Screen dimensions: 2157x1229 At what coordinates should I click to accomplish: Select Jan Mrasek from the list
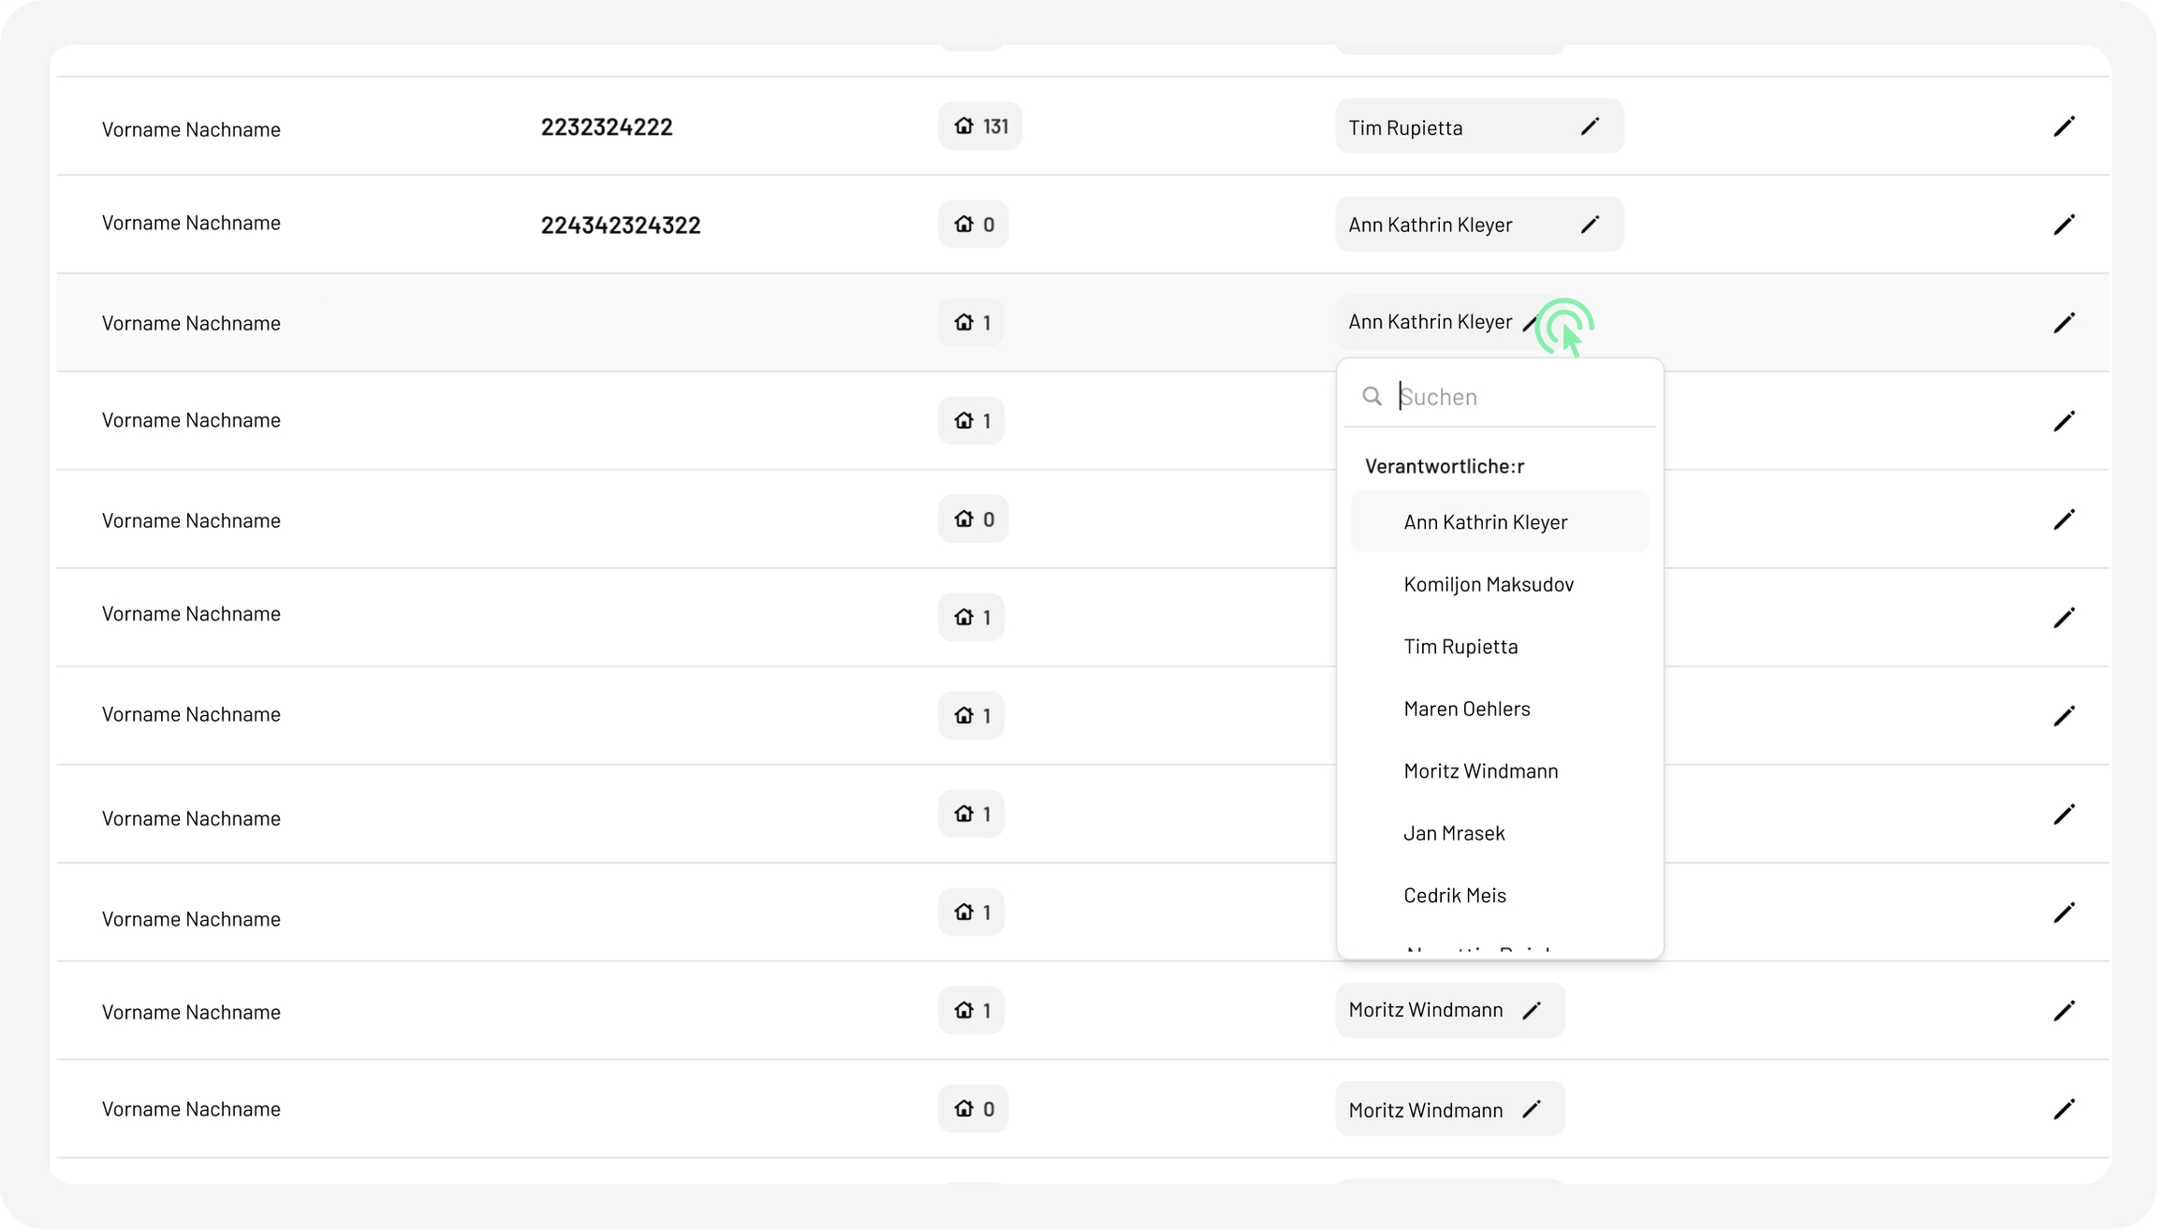pos(1454,834)
